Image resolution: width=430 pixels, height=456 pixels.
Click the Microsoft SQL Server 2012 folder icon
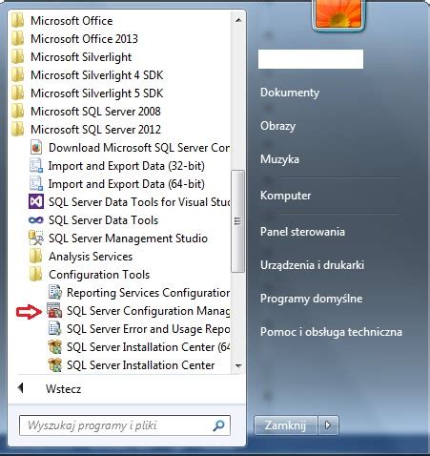click(x=18, y=129)
